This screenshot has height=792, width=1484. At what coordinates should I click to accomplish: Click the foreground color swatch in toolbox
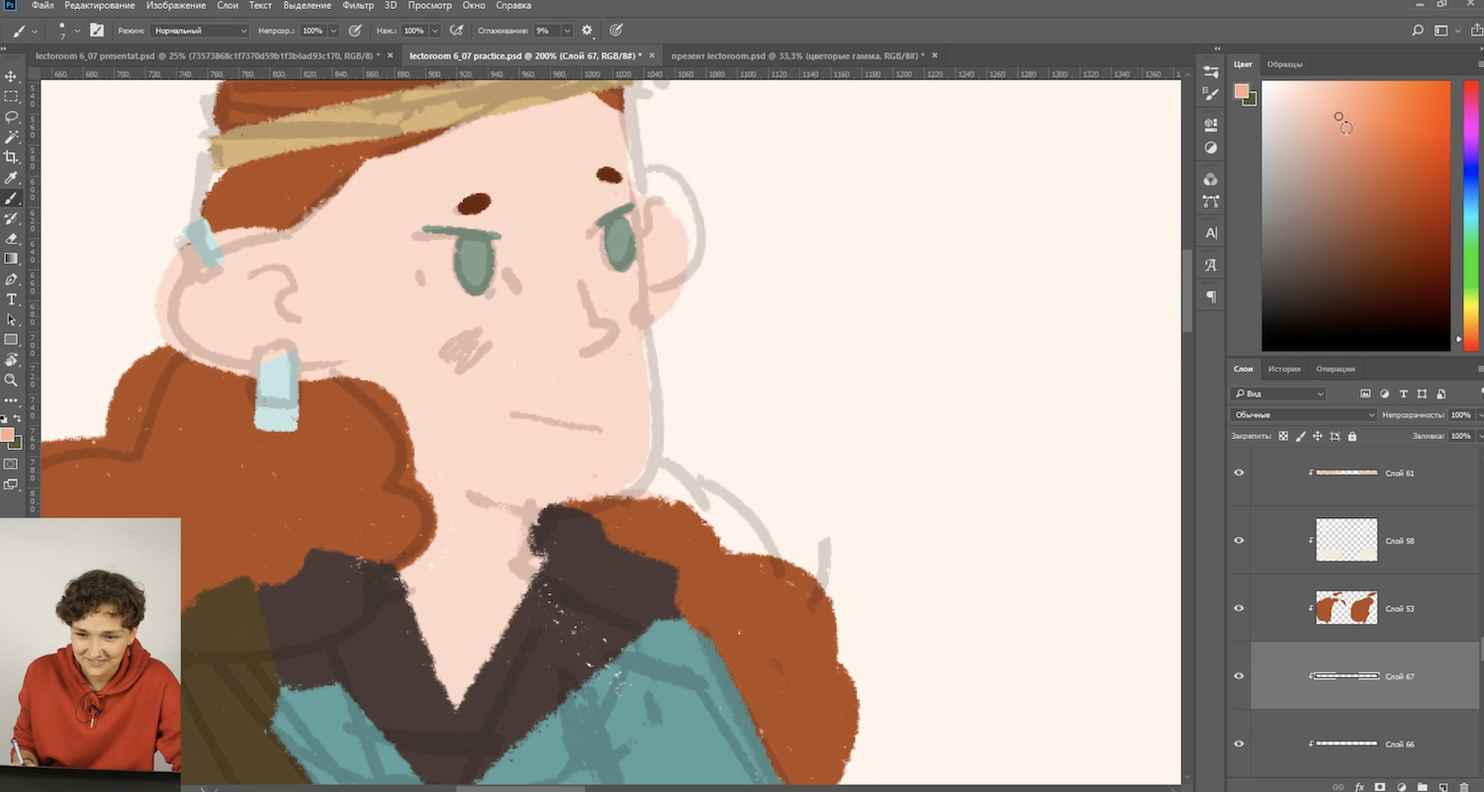coord(7,435)
